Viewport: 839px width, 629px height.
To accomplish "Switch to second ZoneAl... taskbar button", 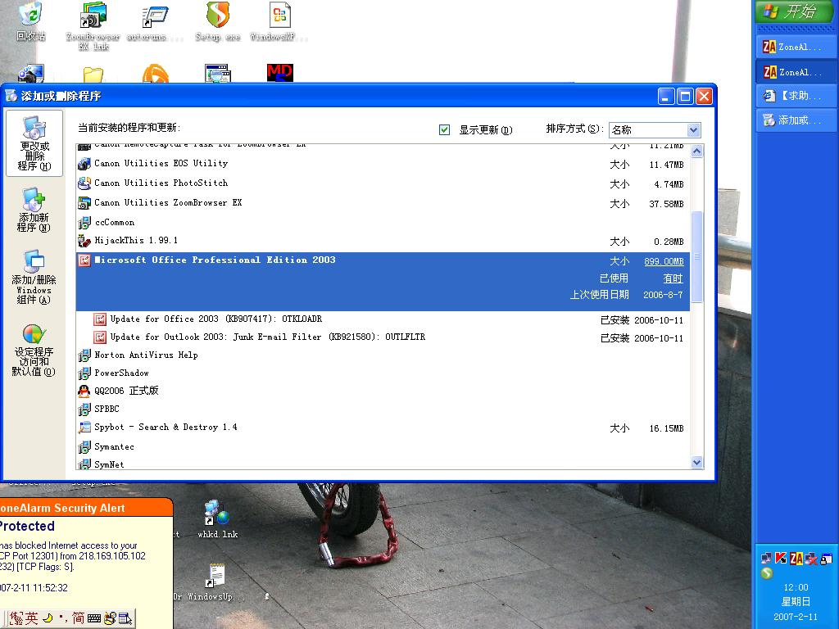I will [796, 72].
